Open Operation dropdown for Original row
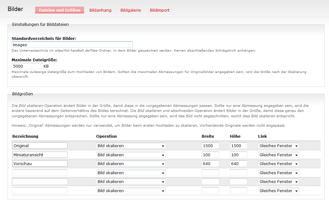The image size is (329, 205). pyautogui.click(x=131, y=146)
